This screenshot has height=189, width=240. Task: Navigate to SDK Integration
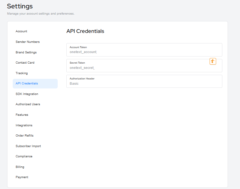(27, 94)
